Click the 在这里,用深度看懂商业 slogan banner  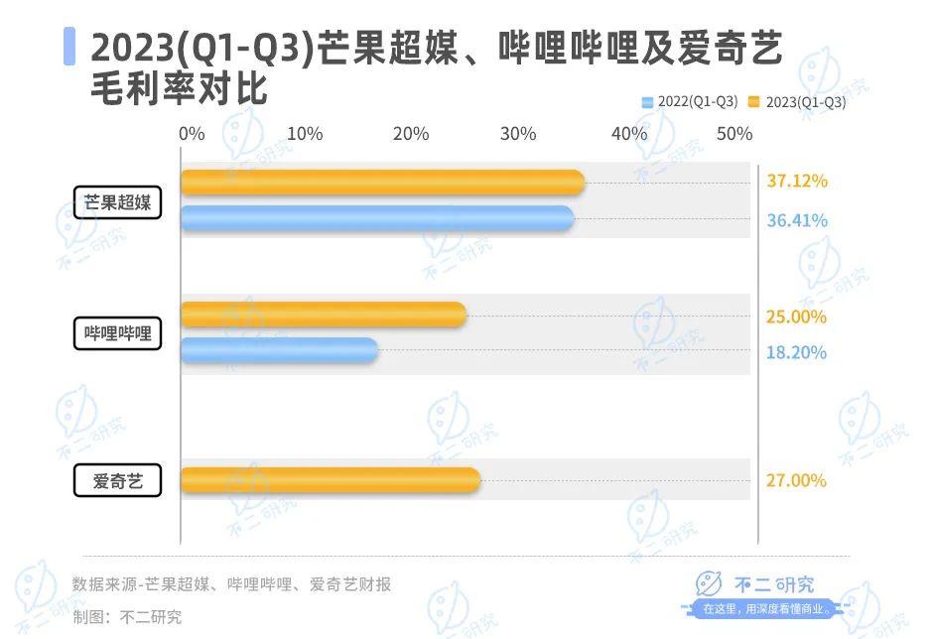click(x=765, y=609)
